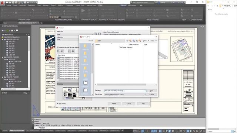Select ARQ-P00-DEM in File References tree

(x=16, y=62)
